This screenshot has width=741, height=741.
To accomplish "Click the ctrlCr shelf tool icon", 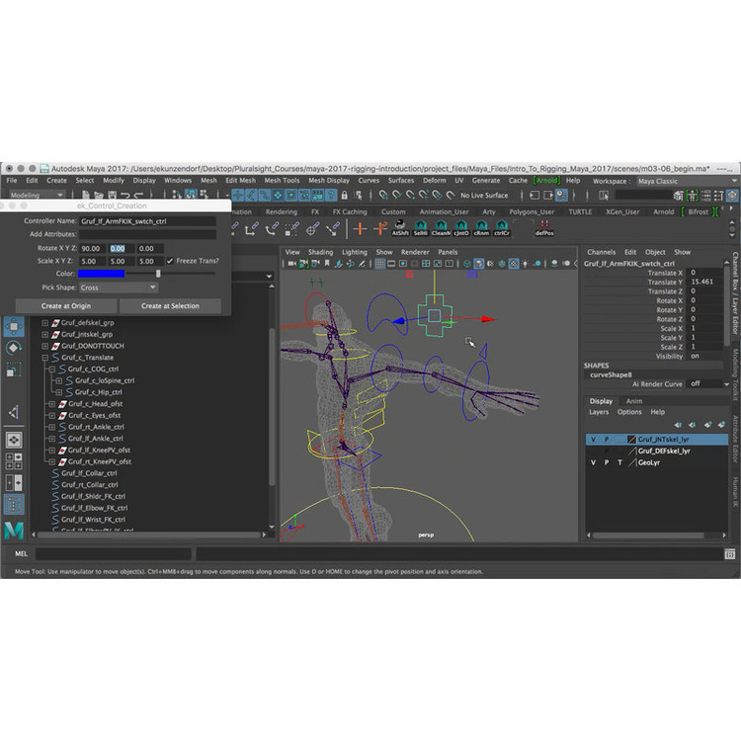I will tap(501, 228).
